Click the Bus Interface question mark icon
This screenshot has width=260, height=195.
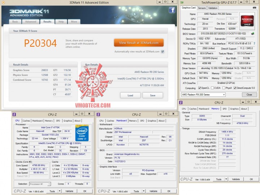[254, 44]
